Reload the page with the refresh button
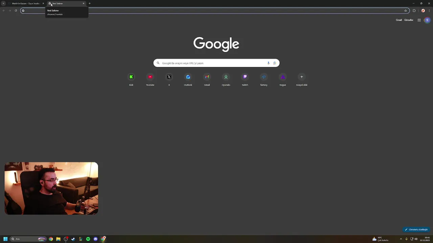The image size is (433, 243). (x=16, y=10)
